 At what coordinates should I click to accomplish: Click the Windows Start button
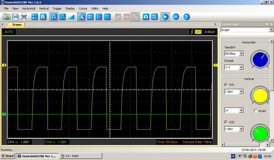coord(7,156)
